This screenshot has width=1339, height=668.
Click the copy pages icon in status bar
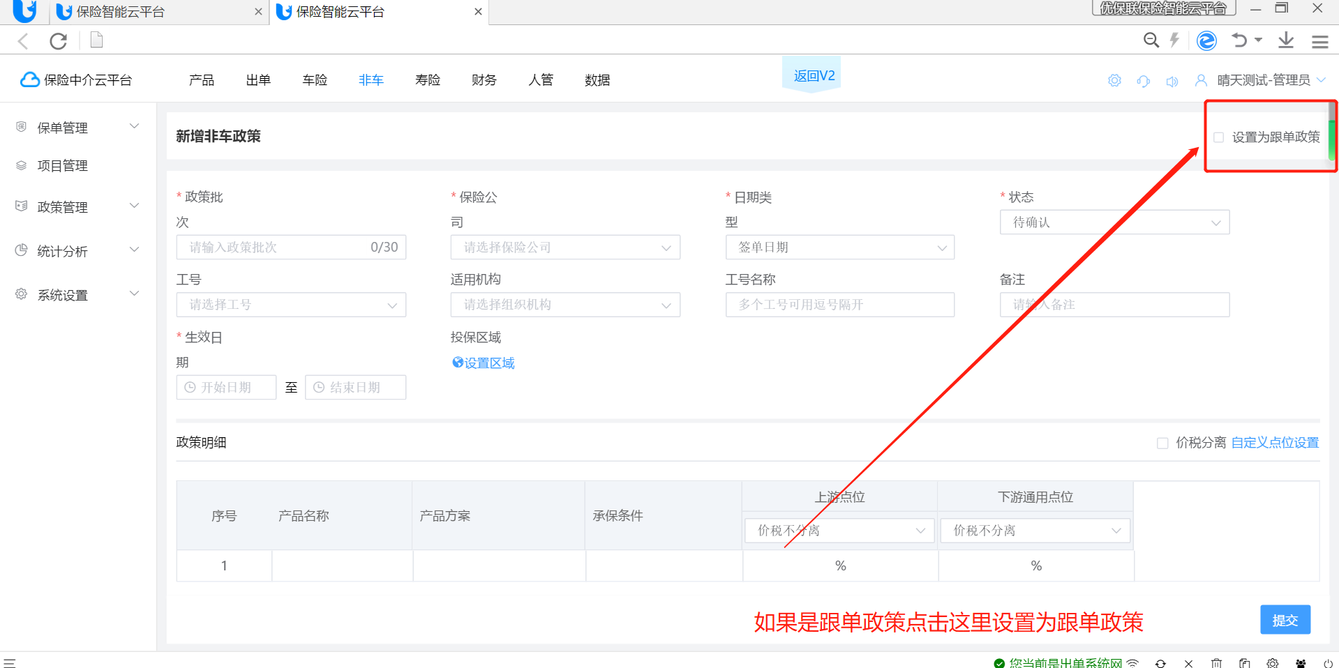click(x=1244, y=663)
